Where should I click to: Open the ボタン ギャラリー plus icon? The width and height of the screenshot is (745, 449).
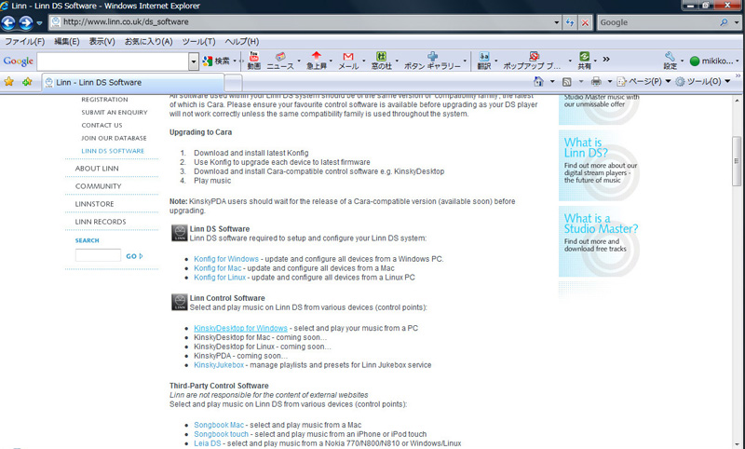432,61
